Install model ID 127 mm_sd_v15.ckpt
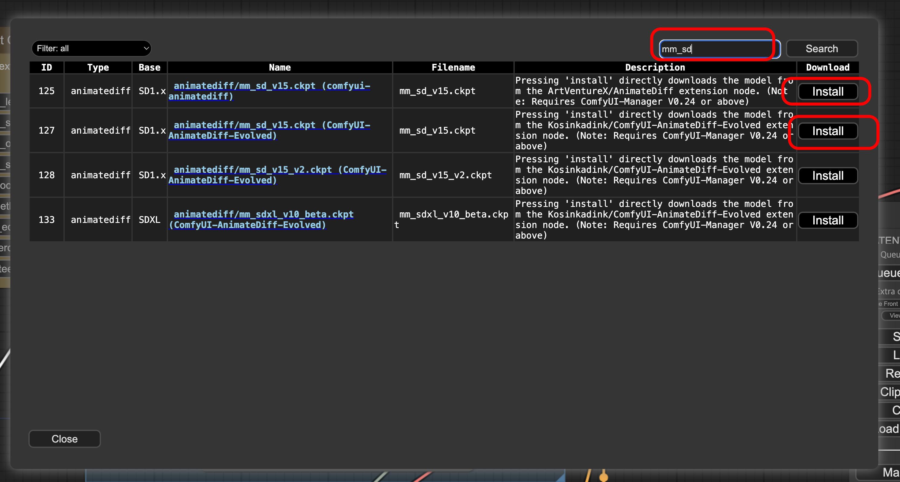Image resolution: width=900 pixels, height=482 pixels. coord(827,131)
